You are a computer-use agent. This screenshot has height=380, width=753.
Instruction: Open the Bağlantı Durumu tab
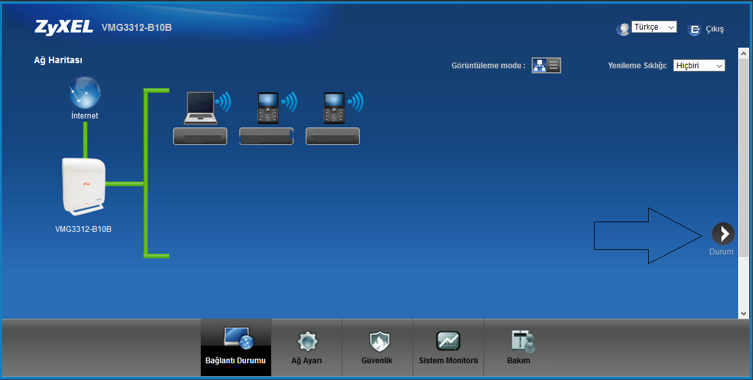point(236,347)
